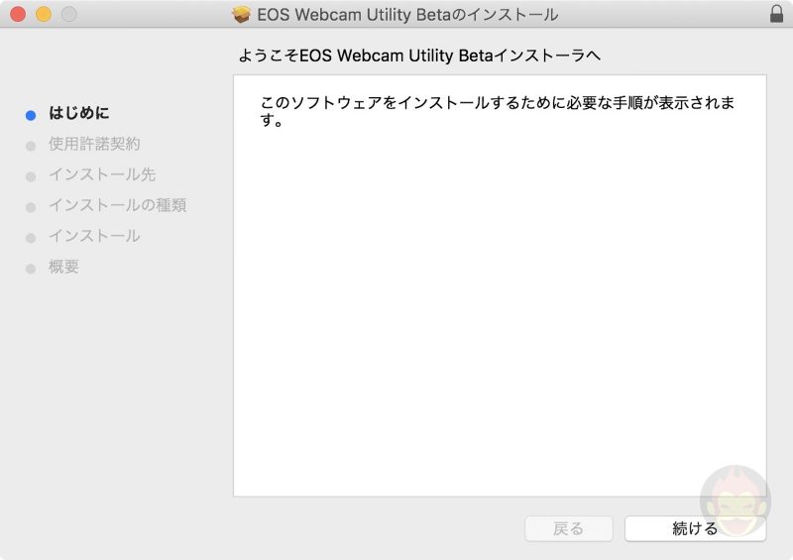Select the はじめに step in sidebar
Screen dimensions: 793x560
[79, 113]
